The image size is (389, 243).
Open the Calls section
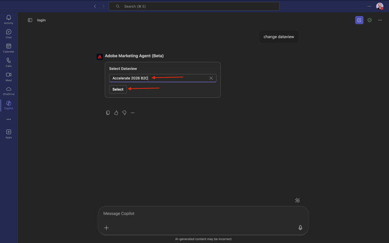[9, 62]
